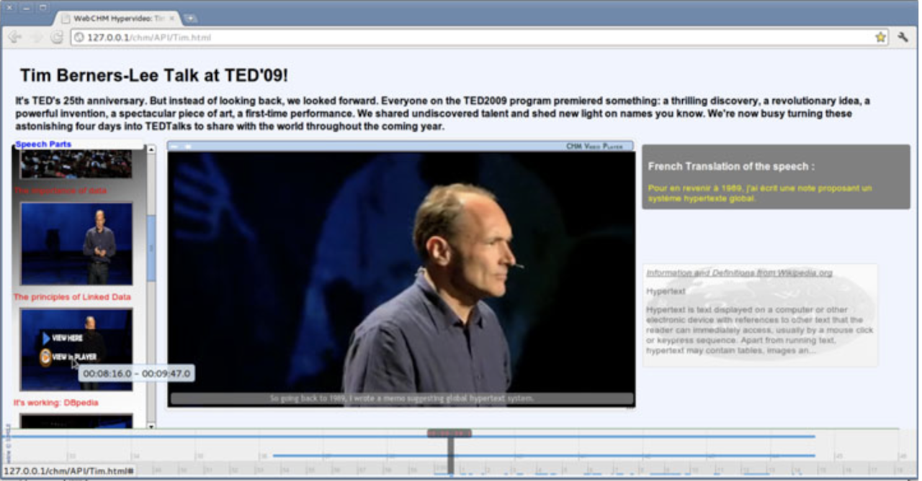Viewport: 922px width, 481px height.
Task: Click the yellow French translation text
Action: pos(760,193)
